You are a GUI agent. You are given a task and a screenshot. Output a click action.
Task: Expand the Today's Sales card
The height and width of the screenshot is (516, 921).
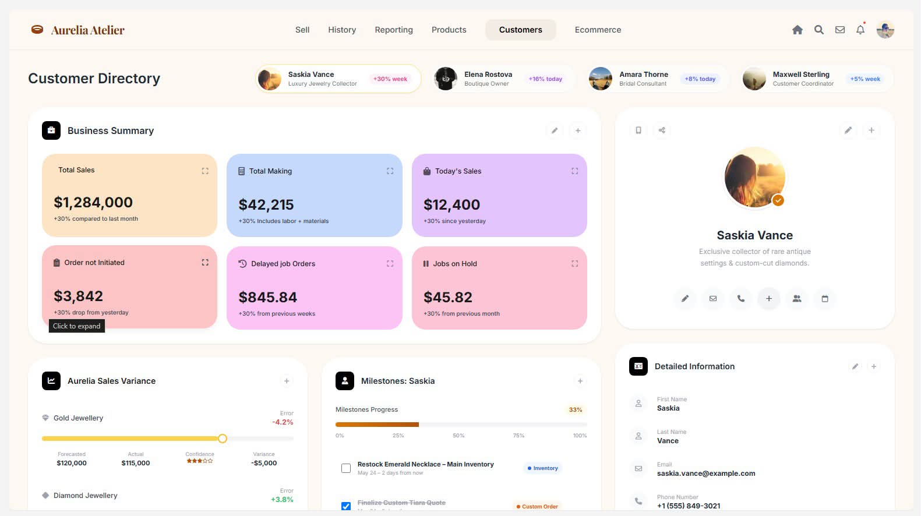[575, 171]
